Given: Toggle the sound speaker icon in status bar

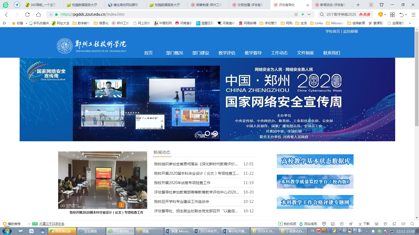Looking at the screenshot, I should (403, 224).
